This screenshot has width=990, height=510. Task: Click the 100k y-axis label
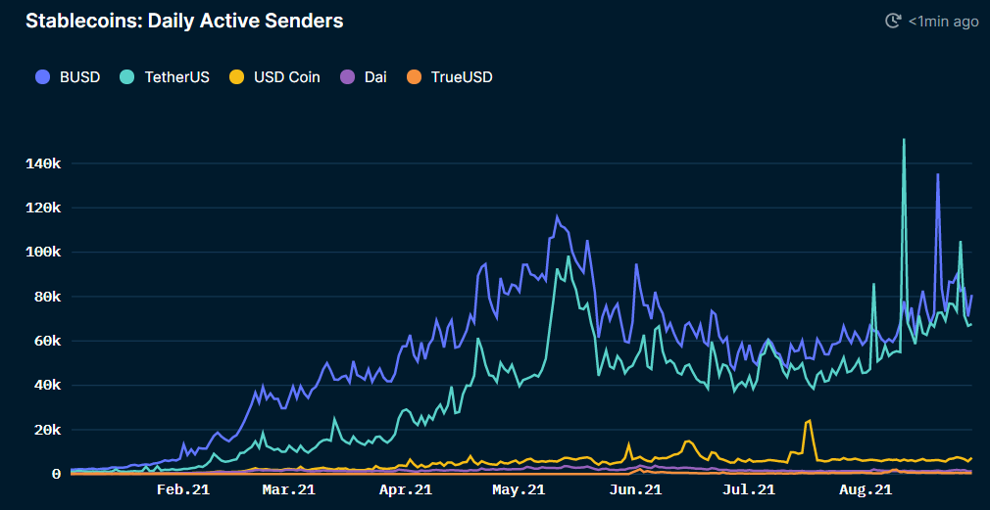click(x=43, y=253)
